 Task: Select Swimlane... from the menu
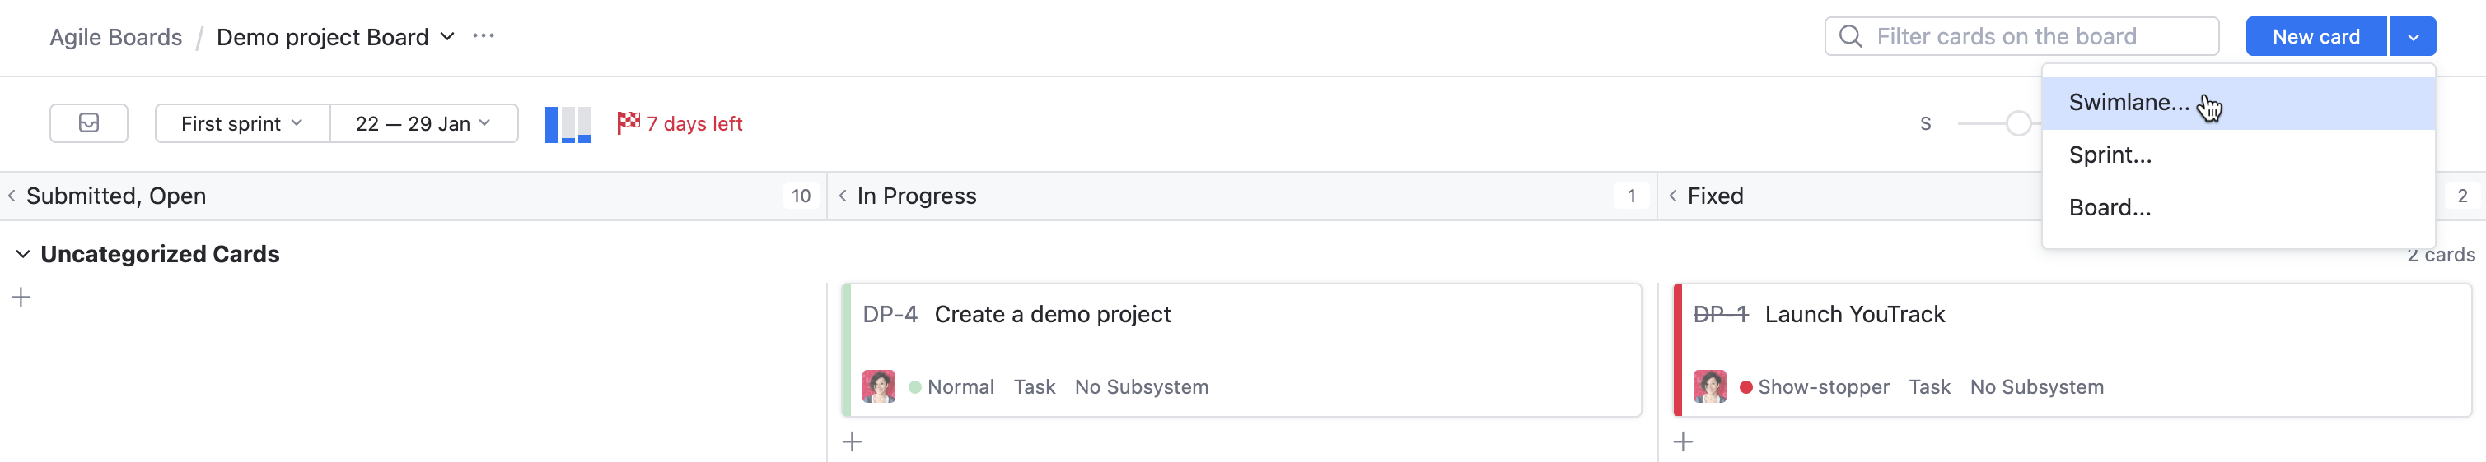pyautogui.click(x=2129, y=103)
